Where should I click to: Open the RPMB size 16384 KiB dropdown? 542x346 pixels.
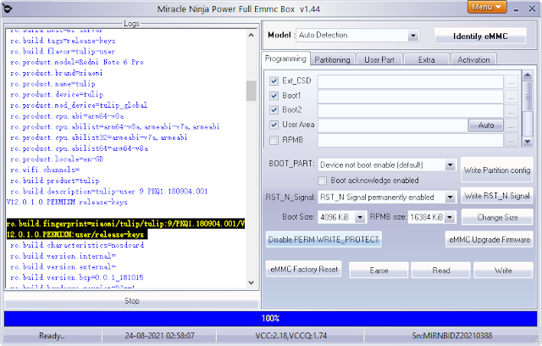click(x=432, y=217)
